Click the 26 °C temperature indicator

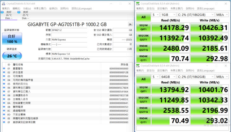pyautogui.click(x=12, y=56)
